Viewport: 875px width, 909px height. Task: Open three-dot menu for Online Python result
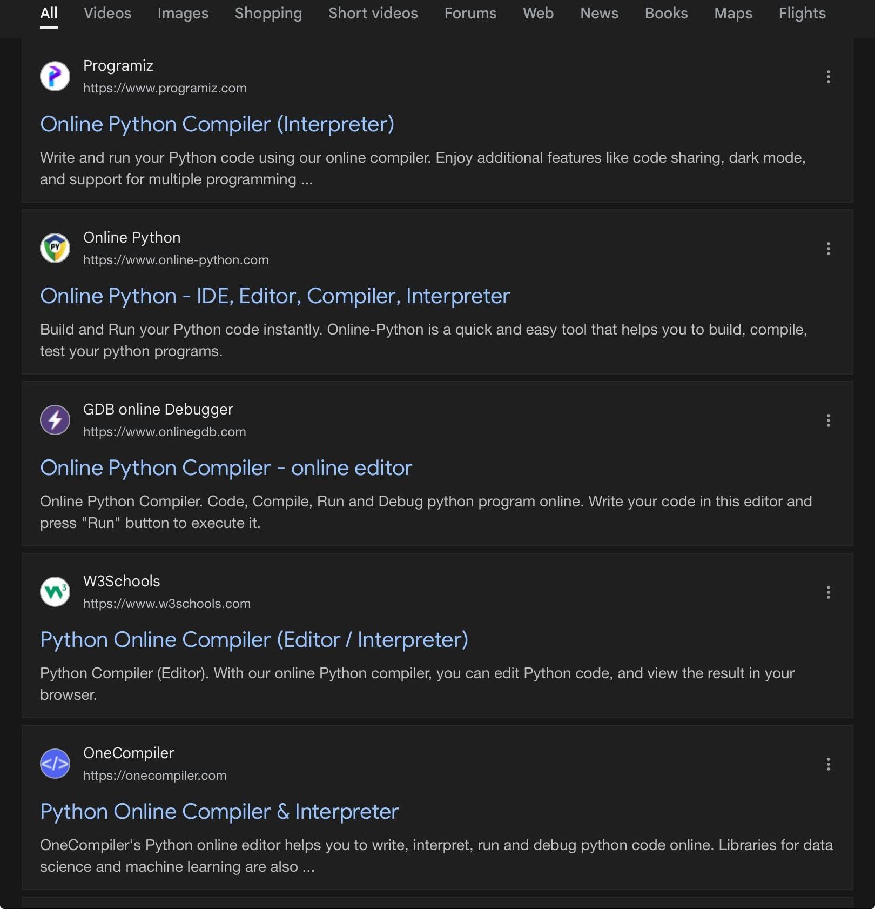pos(828,249)
